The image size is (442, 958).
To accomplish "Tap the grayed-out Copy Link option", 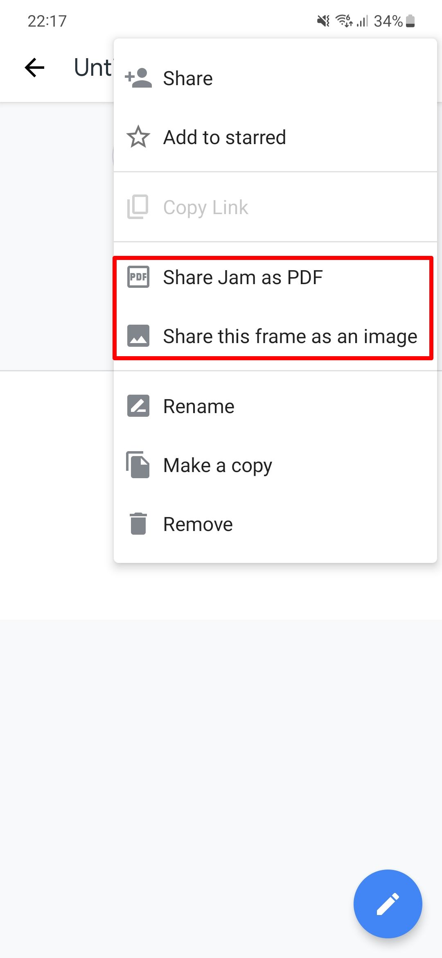I will click(205, 207).
